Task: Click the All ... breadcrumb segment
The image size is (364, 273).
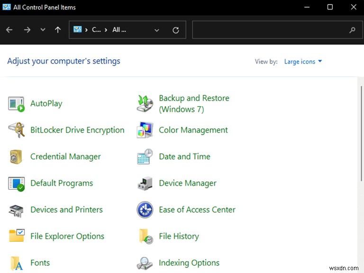Action: click(119, 30)
